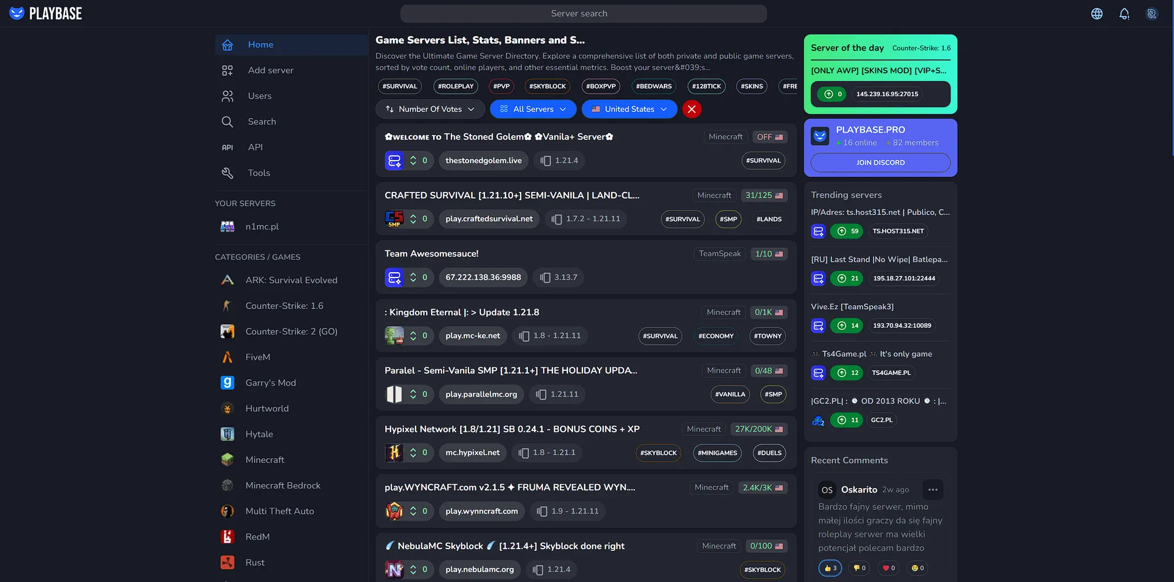Viewport: 1174px width, 582px height.
Task: Open the United States country dropdown
Action: point(629,109)
